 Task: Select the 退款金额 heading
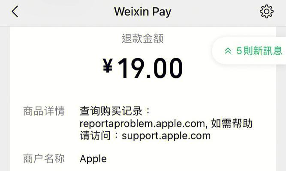click(x=143, y=38)
